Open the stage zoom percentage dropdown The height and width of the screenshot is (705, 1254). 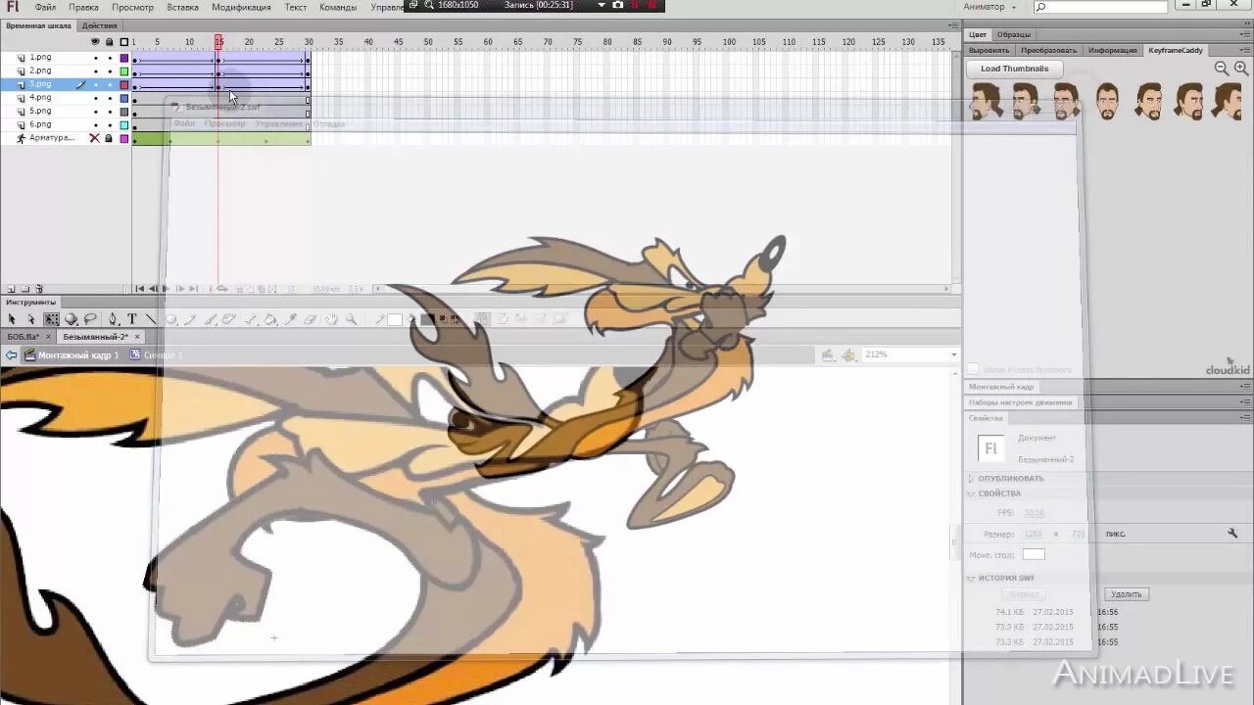(x=953, y=354)
